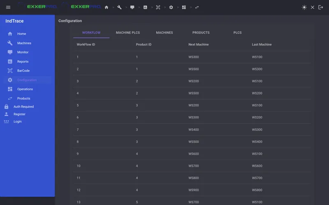Click the X icon in top right
Screen dimensions: 329x205
point(313,7)
